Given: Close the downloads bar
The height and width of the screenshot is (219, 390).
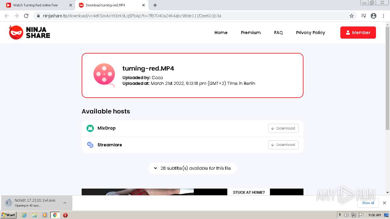Looking at the screenshot, I should [x=385, y=203].
